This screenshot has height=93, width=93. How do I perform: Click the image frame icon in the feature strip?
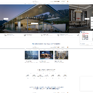(x=25, y=35)
